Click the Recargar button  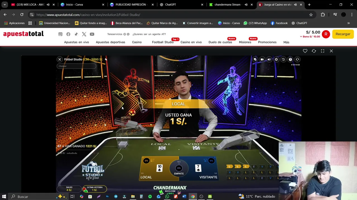(x=343, y=34)
